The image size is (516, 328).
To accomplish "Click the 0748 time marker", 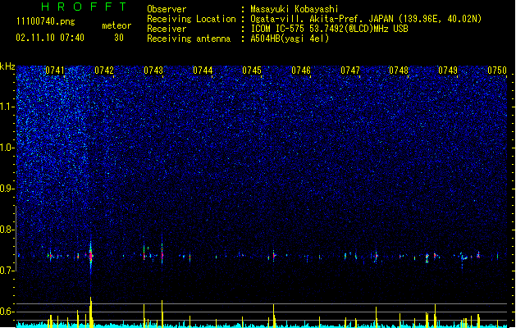I will coord(399,71).
